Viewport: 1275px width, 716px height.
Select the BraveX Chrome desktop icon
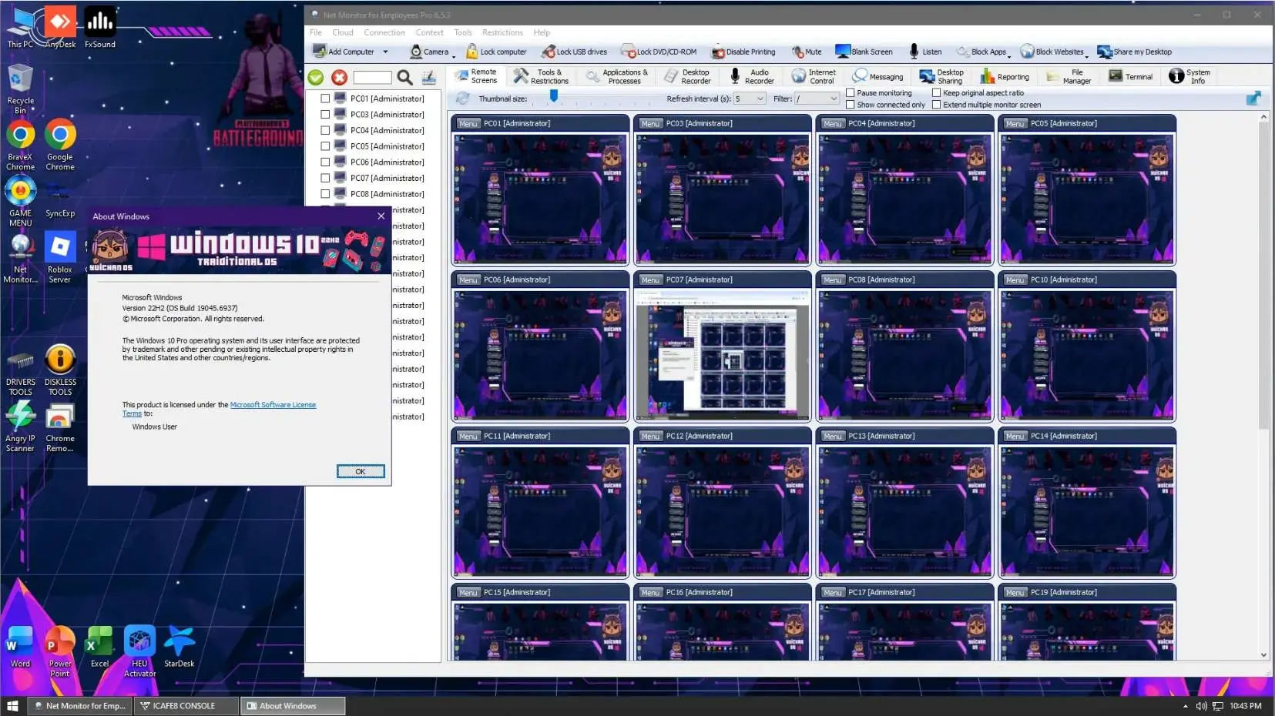pyautogui.click(x=20, y=145)
